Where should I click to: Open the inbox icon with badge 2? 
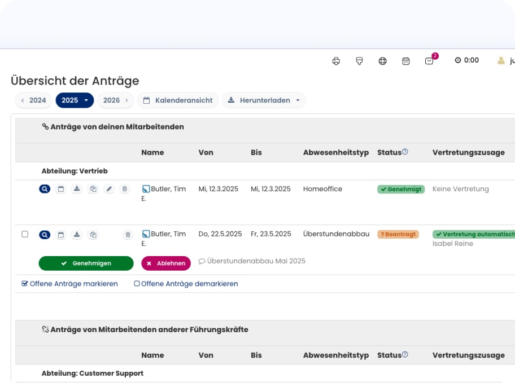pyautogui.click(x=430, y=61)
